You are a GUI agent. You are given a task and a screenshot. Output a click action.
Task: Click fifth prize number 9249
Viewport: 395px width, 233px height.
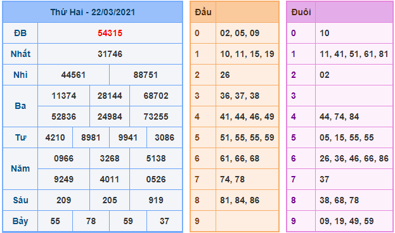pos(64,179)
